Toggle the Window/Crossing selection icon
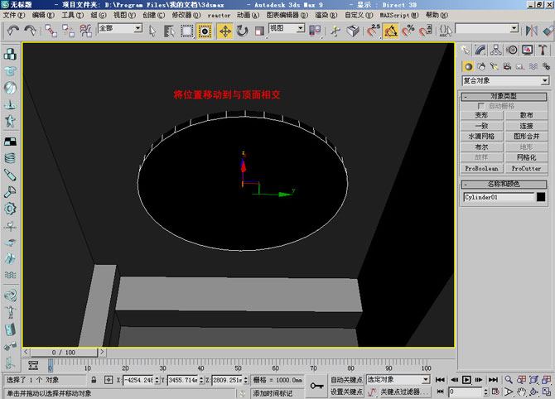The height and width of the screenshot is (399, 555). (205, 31)
